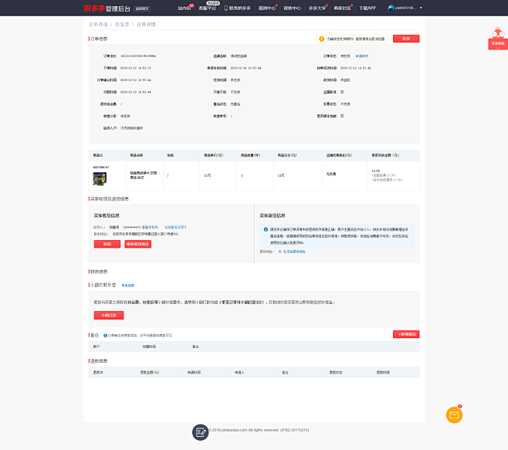Click the user avatar in top bar

(x=391, y=8)
